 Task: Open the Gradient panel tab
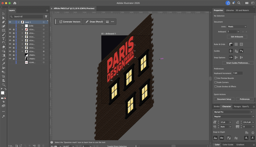pos(240,144)
